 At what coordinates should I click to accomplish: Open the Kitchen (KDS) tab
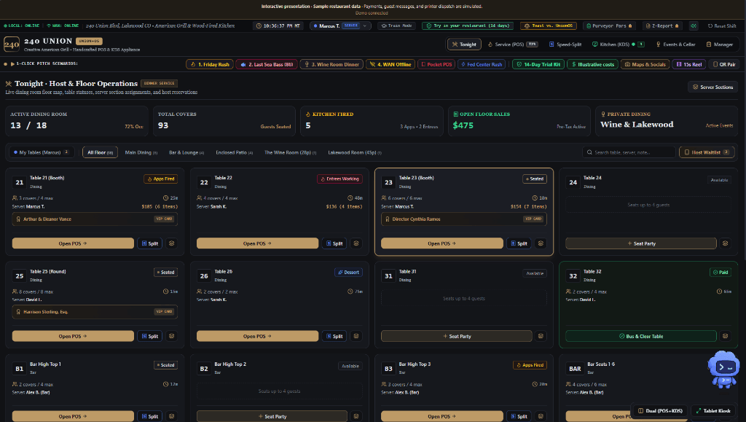pos(618,44)
